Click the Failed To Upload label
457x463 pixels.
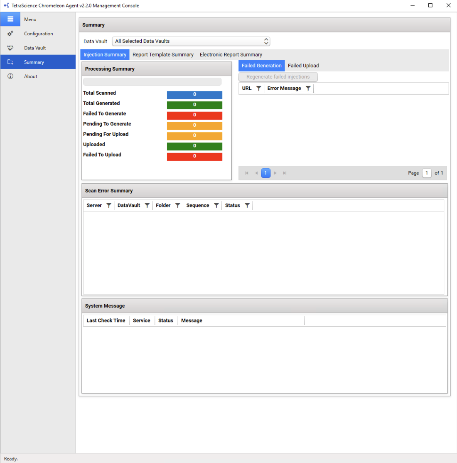pos(102,155)
